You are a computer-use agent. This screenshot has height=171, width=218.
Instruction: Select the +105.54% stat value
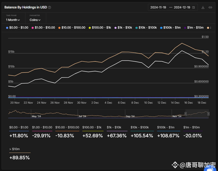tap(142, 136)
